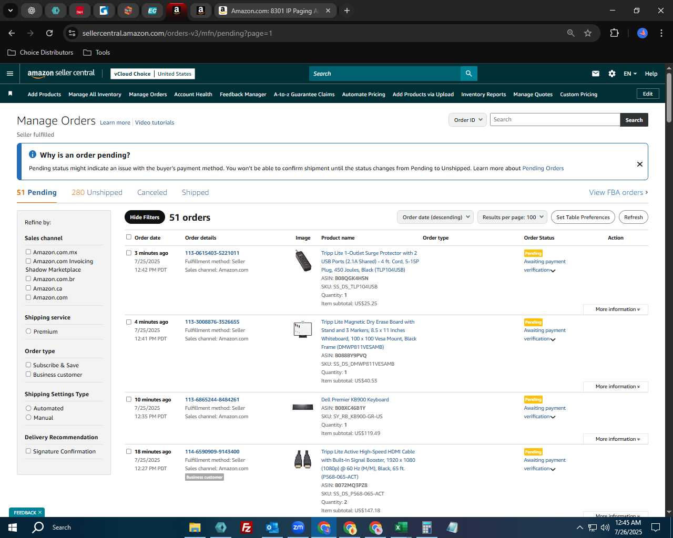Open the settings gear in header
The height and width of the screenshot is (538, 673).
[612, 74]
